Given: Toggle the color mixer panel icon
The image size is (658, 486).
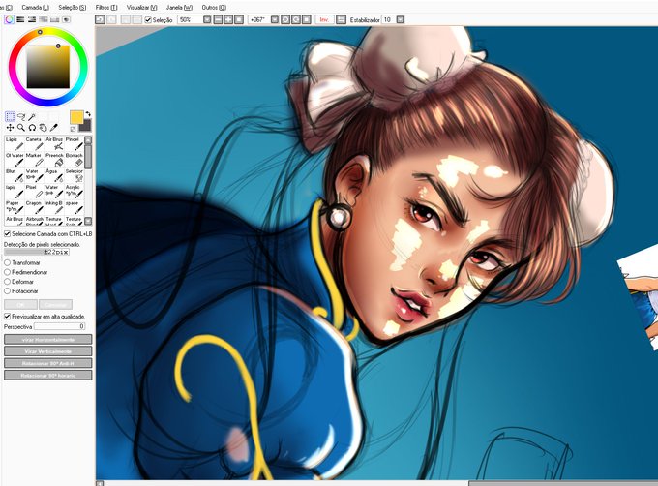Looking at the screenshot, I should (x=44, y=19).
